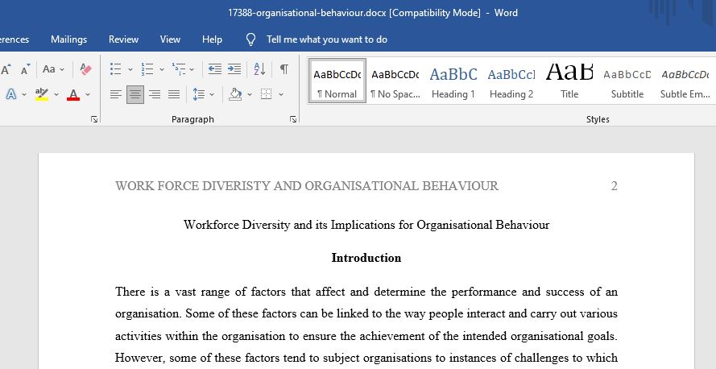Click the Tell me lightbulb icon

[250, 39]
